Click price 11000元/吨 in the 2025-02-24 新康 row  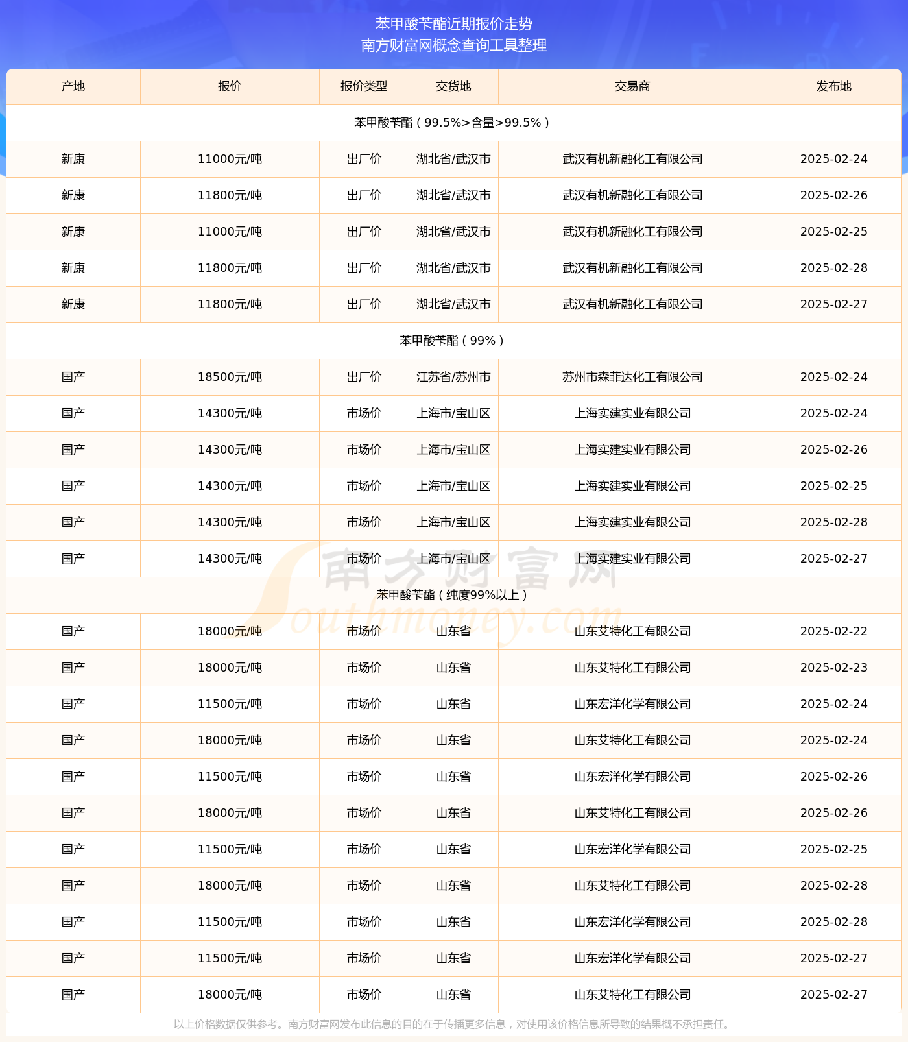pyautogui.click(x=230, y=159)
